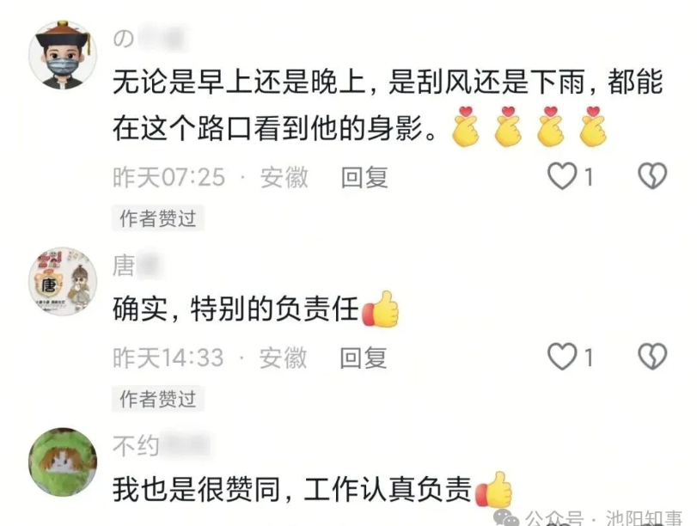This screenshot has width=697, height=526.
Task: Tap the first 作者赞过 tag
Action: tap(158, 218)
